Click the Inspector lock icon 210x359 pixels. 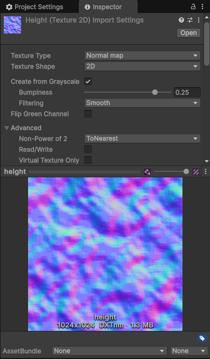click(x=193, y=7)
